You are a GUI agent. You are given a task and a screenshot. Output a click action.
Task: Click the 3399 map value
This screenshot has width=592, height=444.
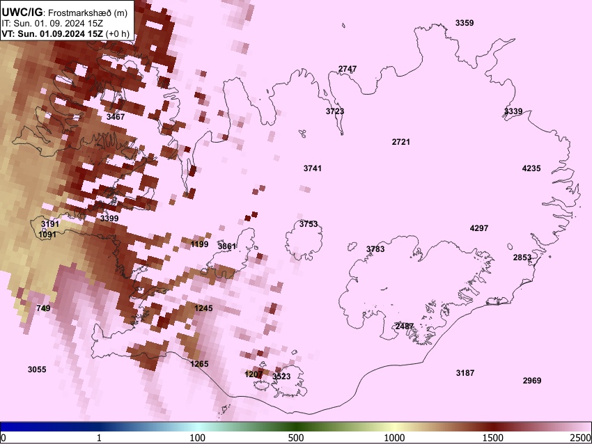click(109, 219)
